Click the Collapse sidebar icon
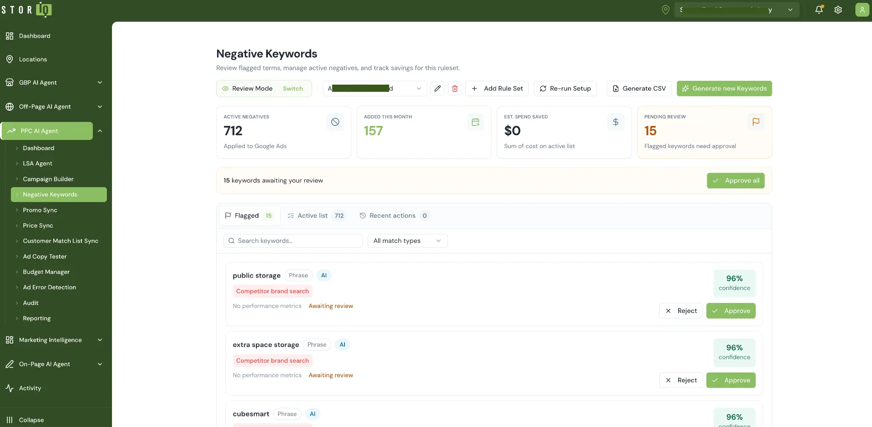Image resolution: width=872 pixels, height=427 pixels. 9,420
